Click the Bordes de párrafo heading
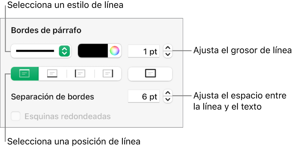Viewport: 294px width, 150px height. pos(46,31)
